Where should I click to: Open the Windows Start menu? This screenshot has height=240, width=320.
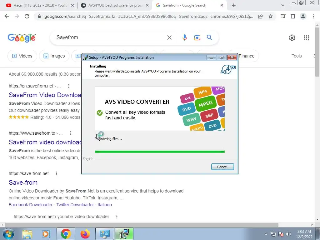tap(8, 234)
